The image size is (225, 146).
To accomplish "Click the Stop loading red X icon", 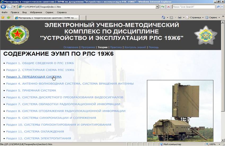I will tap(168, 7).
